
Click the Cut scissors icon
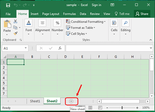(x=15, y=21)
